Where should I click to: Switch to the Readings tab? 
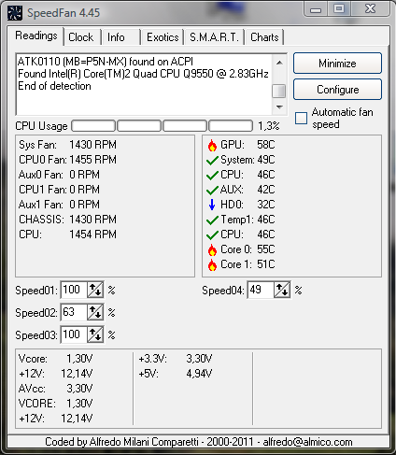click(x=36, y=36)
